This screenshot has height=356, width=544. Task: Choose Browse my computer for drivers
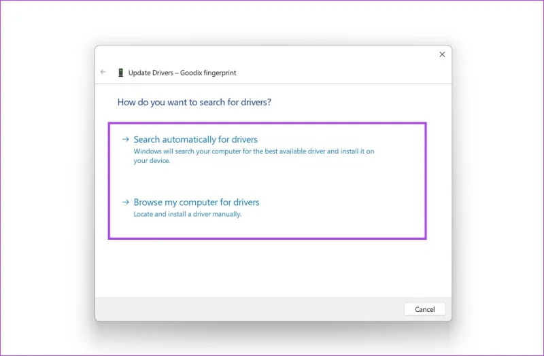[x=197, y=202]
